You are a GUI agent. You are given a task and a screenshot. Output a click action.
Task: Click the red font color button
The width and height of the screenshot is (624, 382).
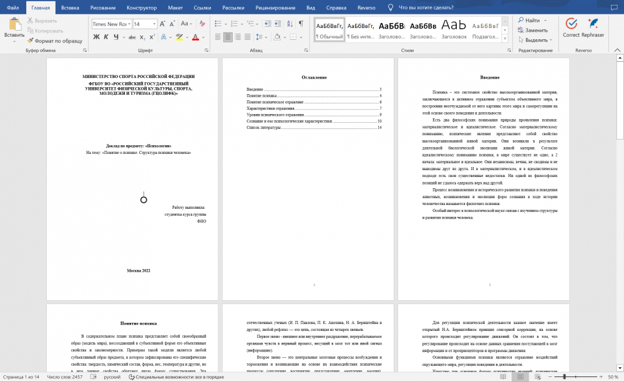click(195, 37)
